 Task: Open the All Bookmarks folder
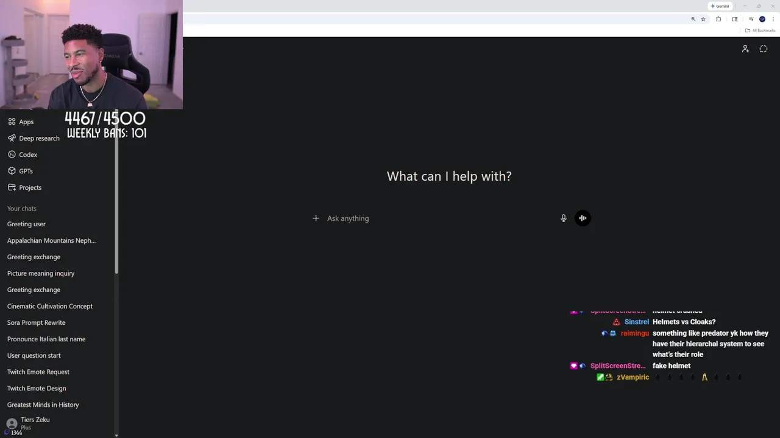coord(760,30)
